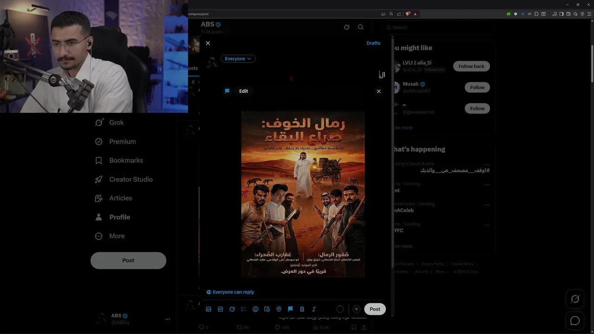Zoom page with address bar magnifier
594x334 pixels.
point(391,14)
